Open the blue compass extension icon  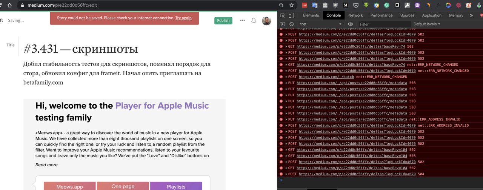tap(376, 5)
